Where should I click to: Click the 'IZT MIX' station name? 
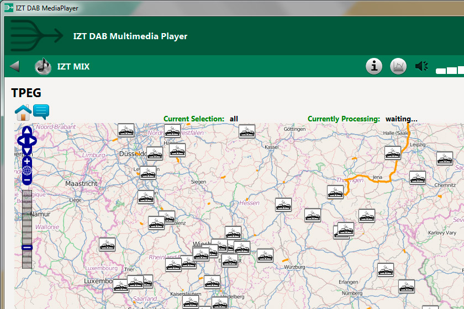[73, 67]
